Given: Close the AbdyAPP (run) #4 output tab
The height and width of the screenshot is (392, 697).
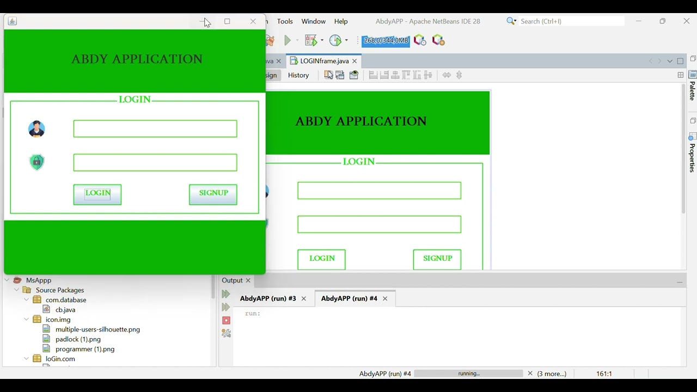Looking at the screenshot, I should coord(385,298).
